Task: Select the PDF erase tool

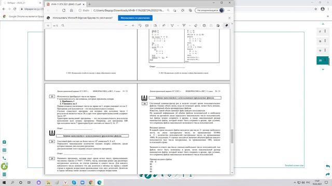Action: [196, 25]
